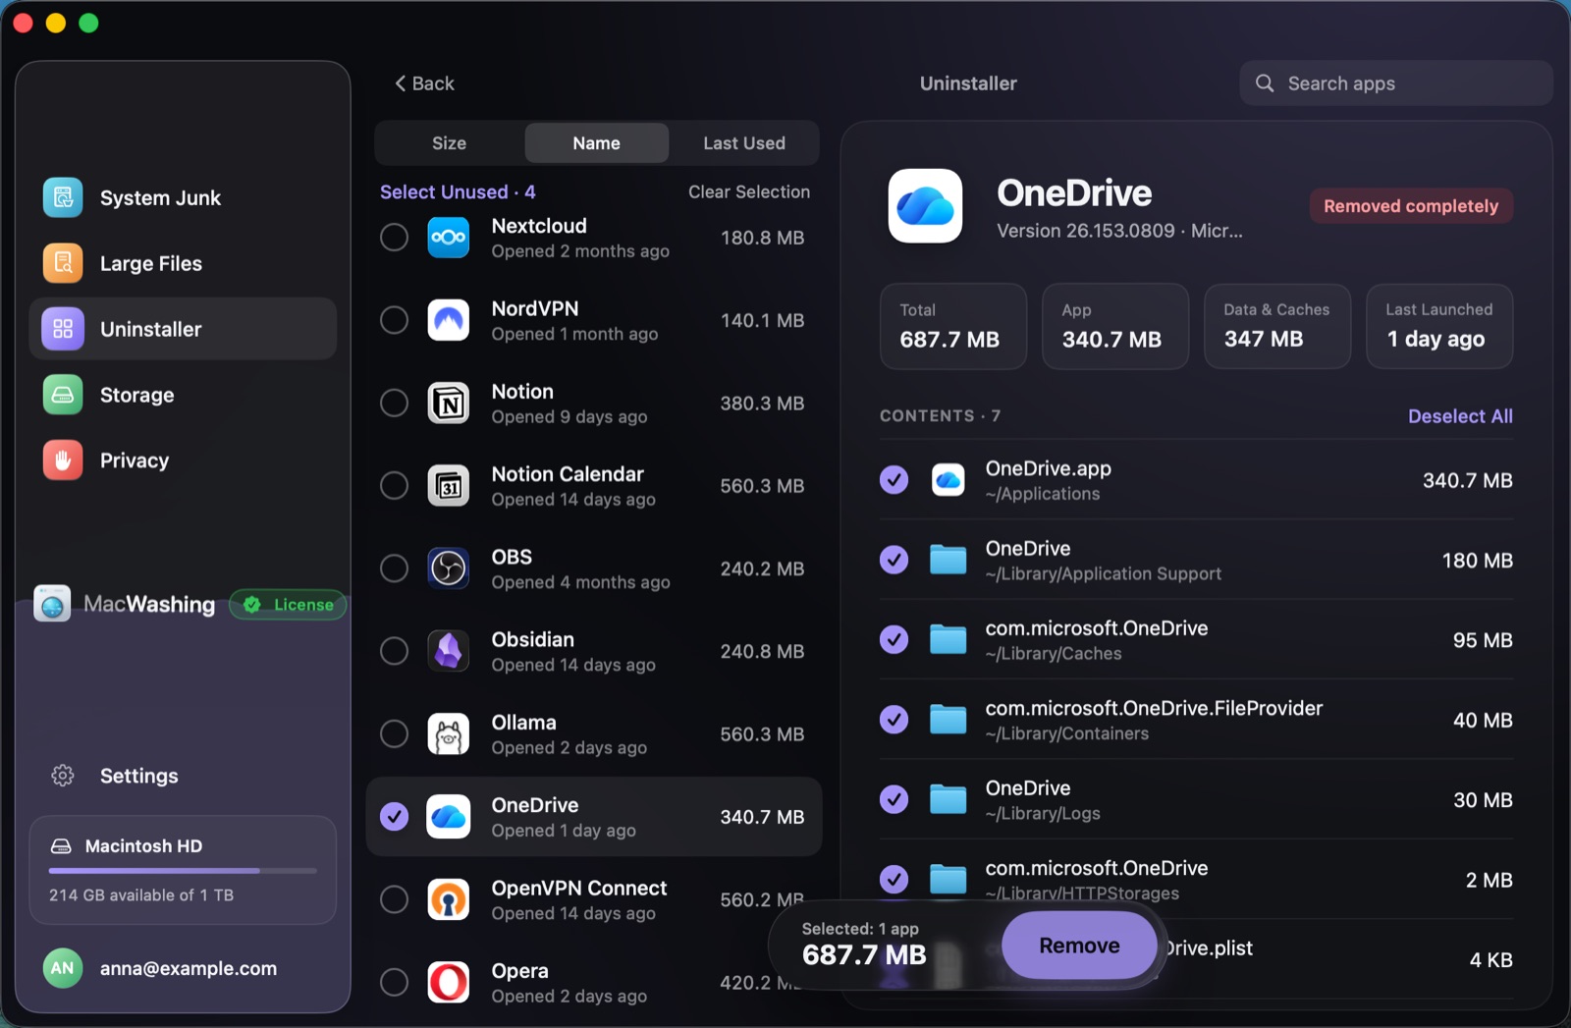Click the NordVPN app icon
The image size is (1571, 1028).
coord(449,320)
